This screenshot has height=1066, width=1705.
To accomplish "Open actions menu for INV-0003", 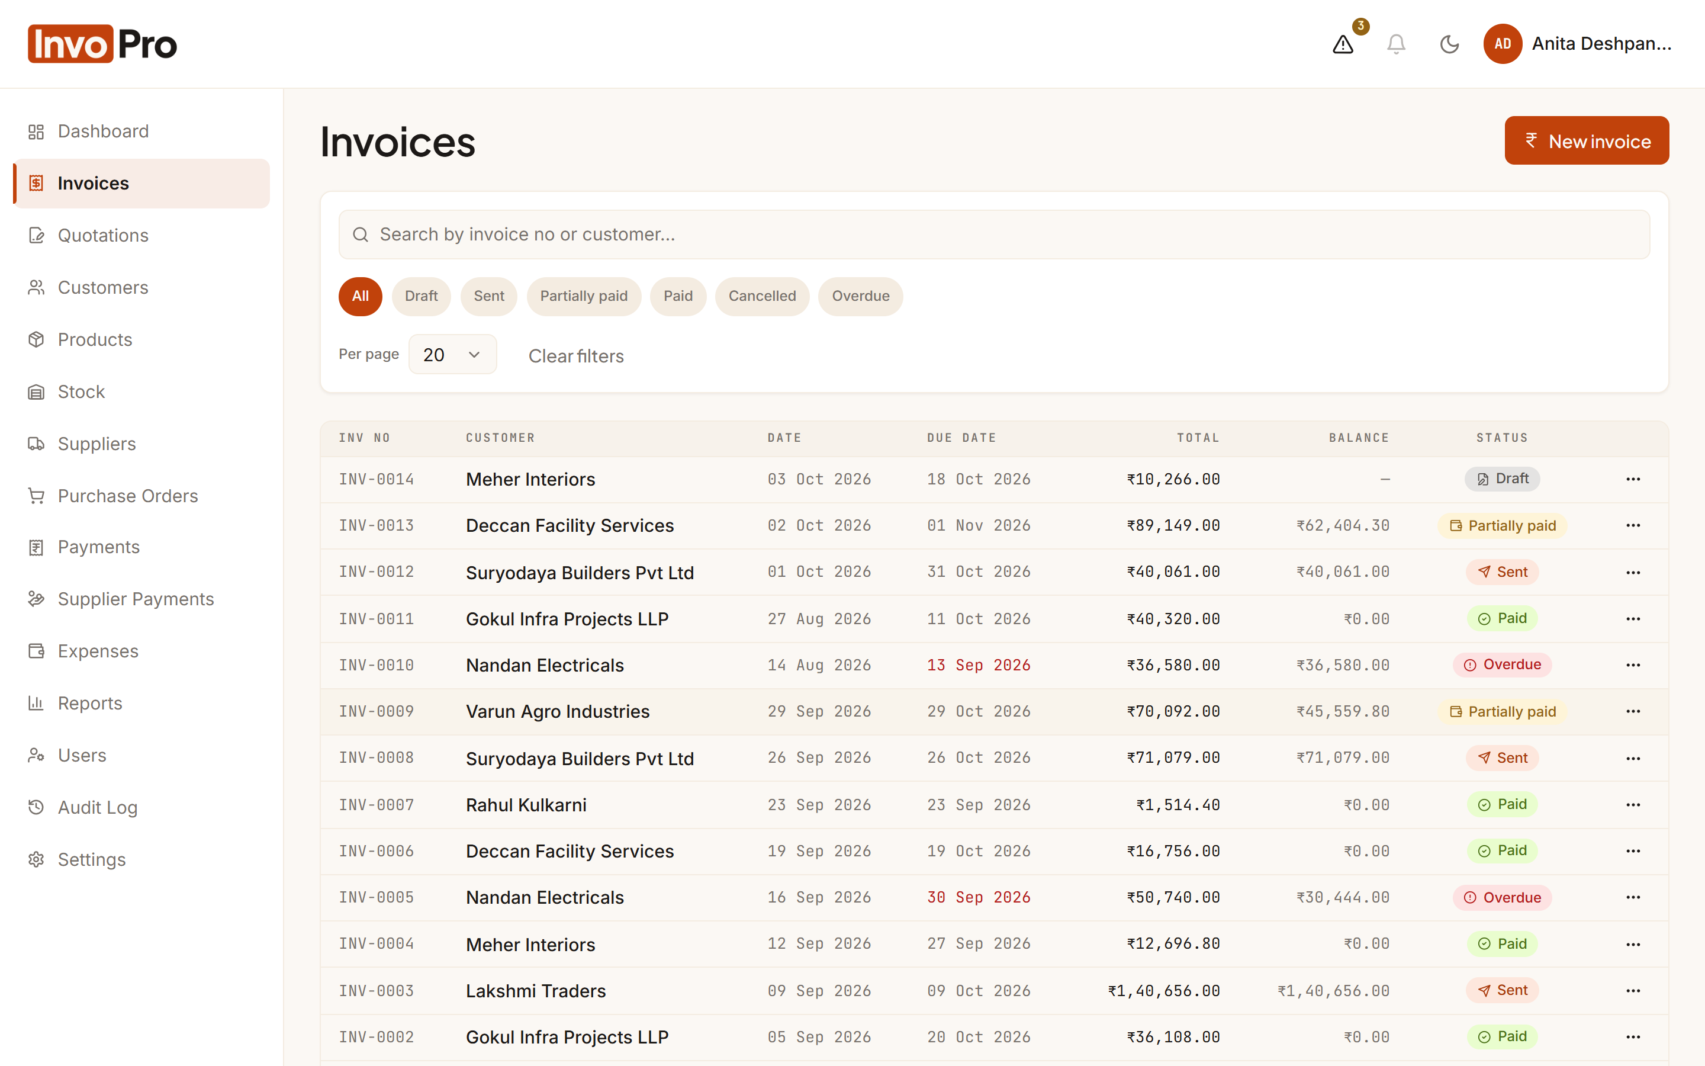I will pos(1633,991).
